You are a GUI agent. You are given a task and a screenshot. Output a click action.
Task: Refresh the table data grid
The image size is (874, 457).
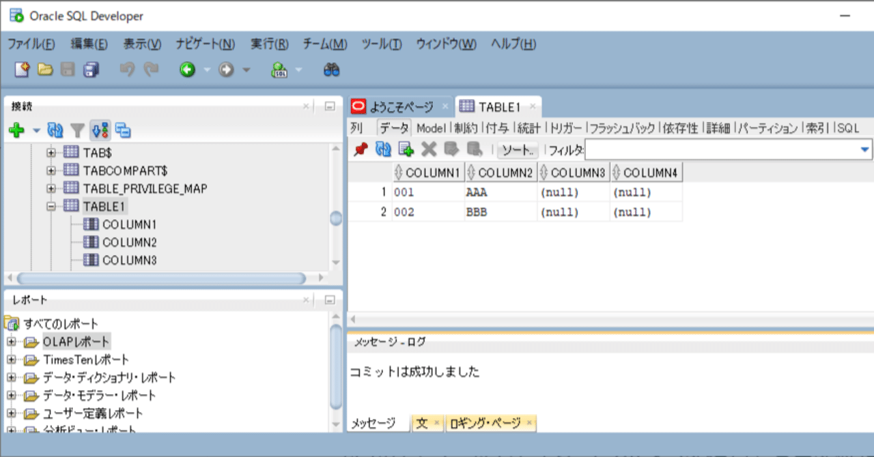(382, 150)
